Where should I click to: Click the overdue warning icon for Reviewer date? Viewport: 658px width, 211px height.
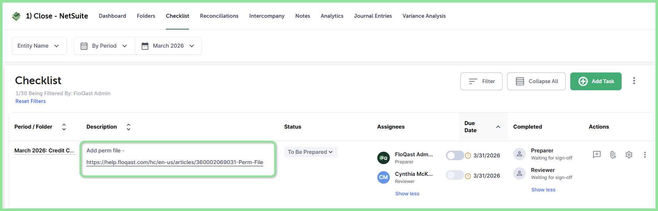click(x=468, y=176)
